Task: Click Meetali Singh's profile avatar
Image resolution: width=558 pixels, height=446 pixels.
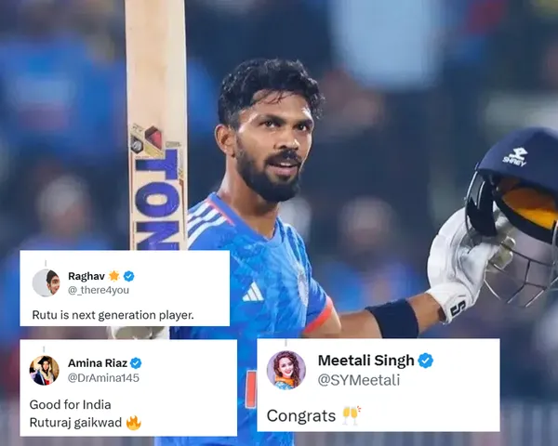Action: [286, 370]
